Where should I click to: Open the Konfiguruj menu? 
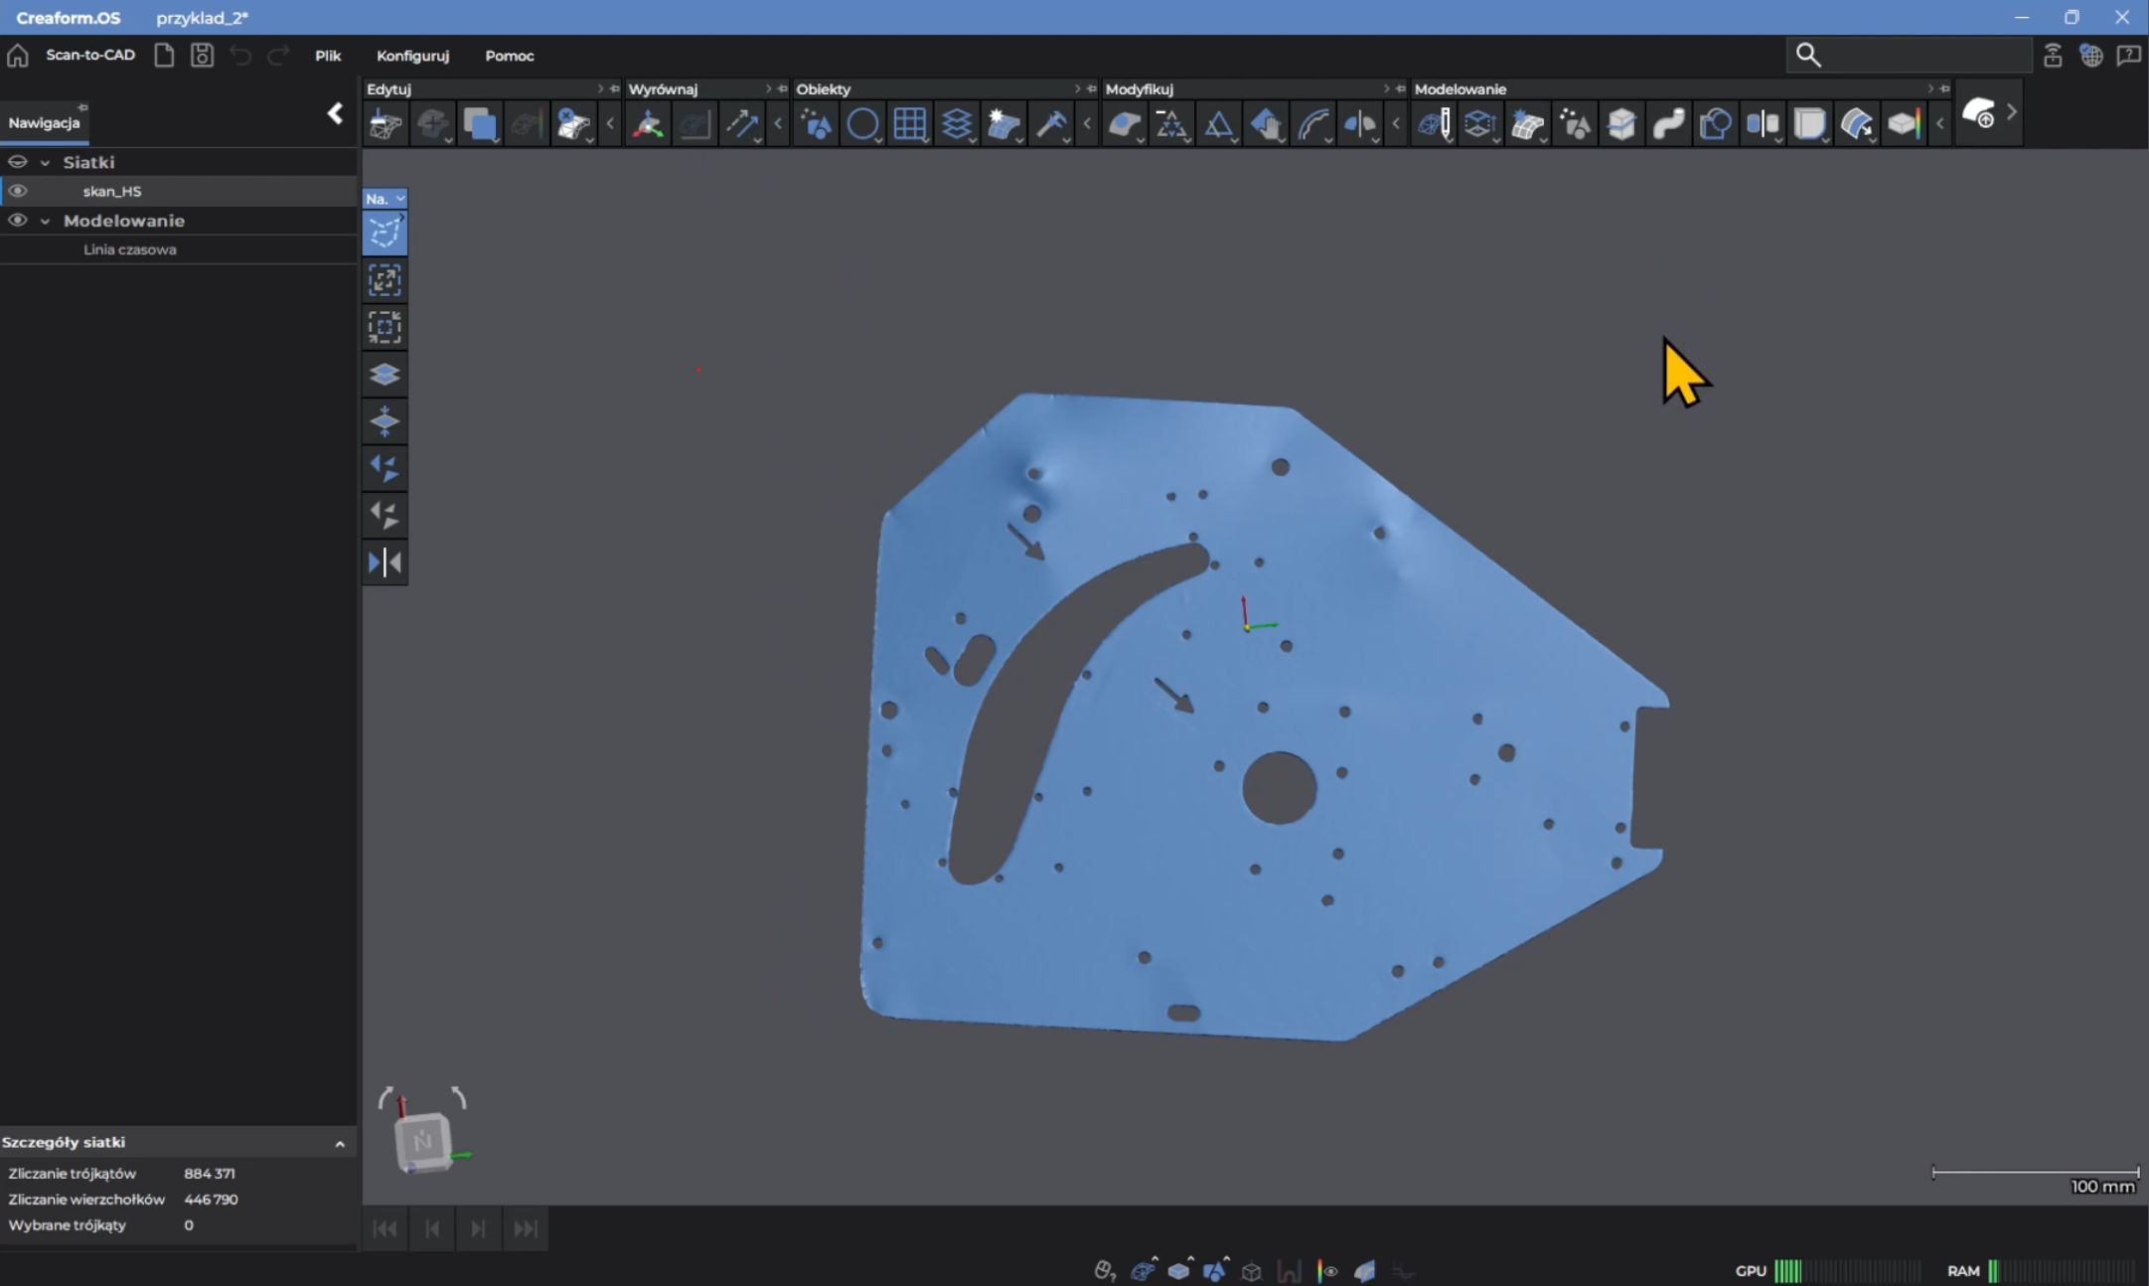tap(412, 56)
